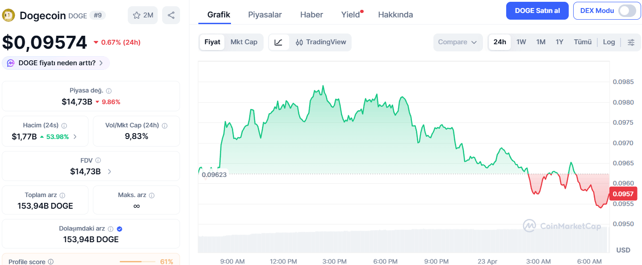Set chart range to 24h
This screenshot has width=642, height=265.
point(499,42)
